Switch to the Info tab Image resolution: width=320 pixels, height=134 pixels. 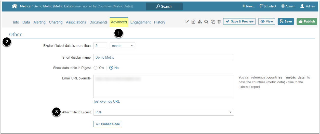16,22
